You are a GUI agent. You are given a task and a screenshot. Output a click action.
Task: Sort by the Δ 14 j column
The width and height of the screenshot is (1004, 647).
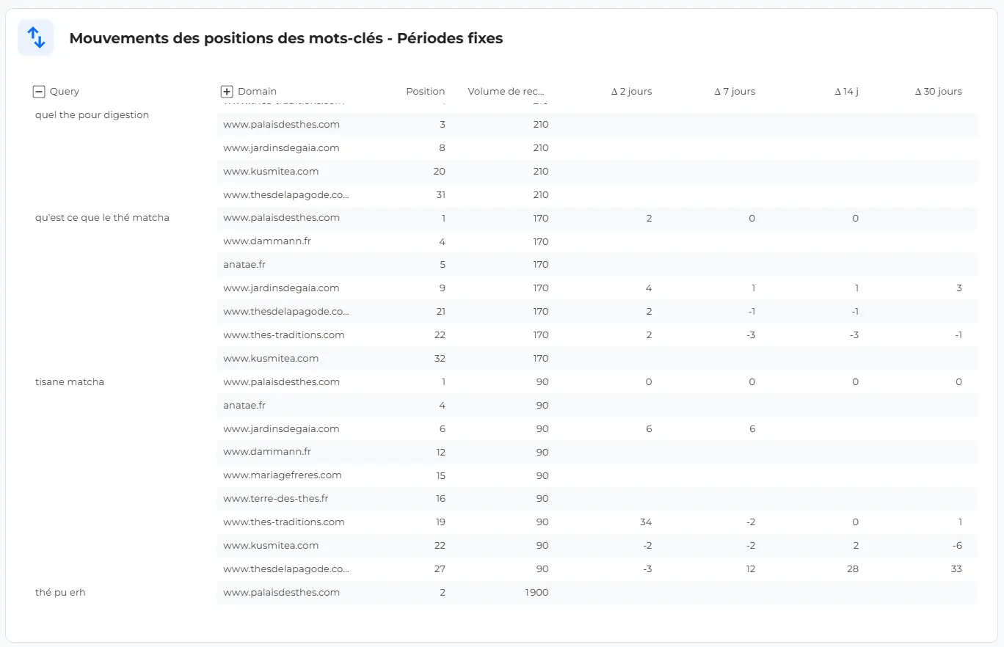[846, 91]
